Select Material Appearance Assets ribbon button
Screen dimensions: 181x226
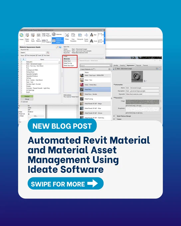[x=58, y=41]
